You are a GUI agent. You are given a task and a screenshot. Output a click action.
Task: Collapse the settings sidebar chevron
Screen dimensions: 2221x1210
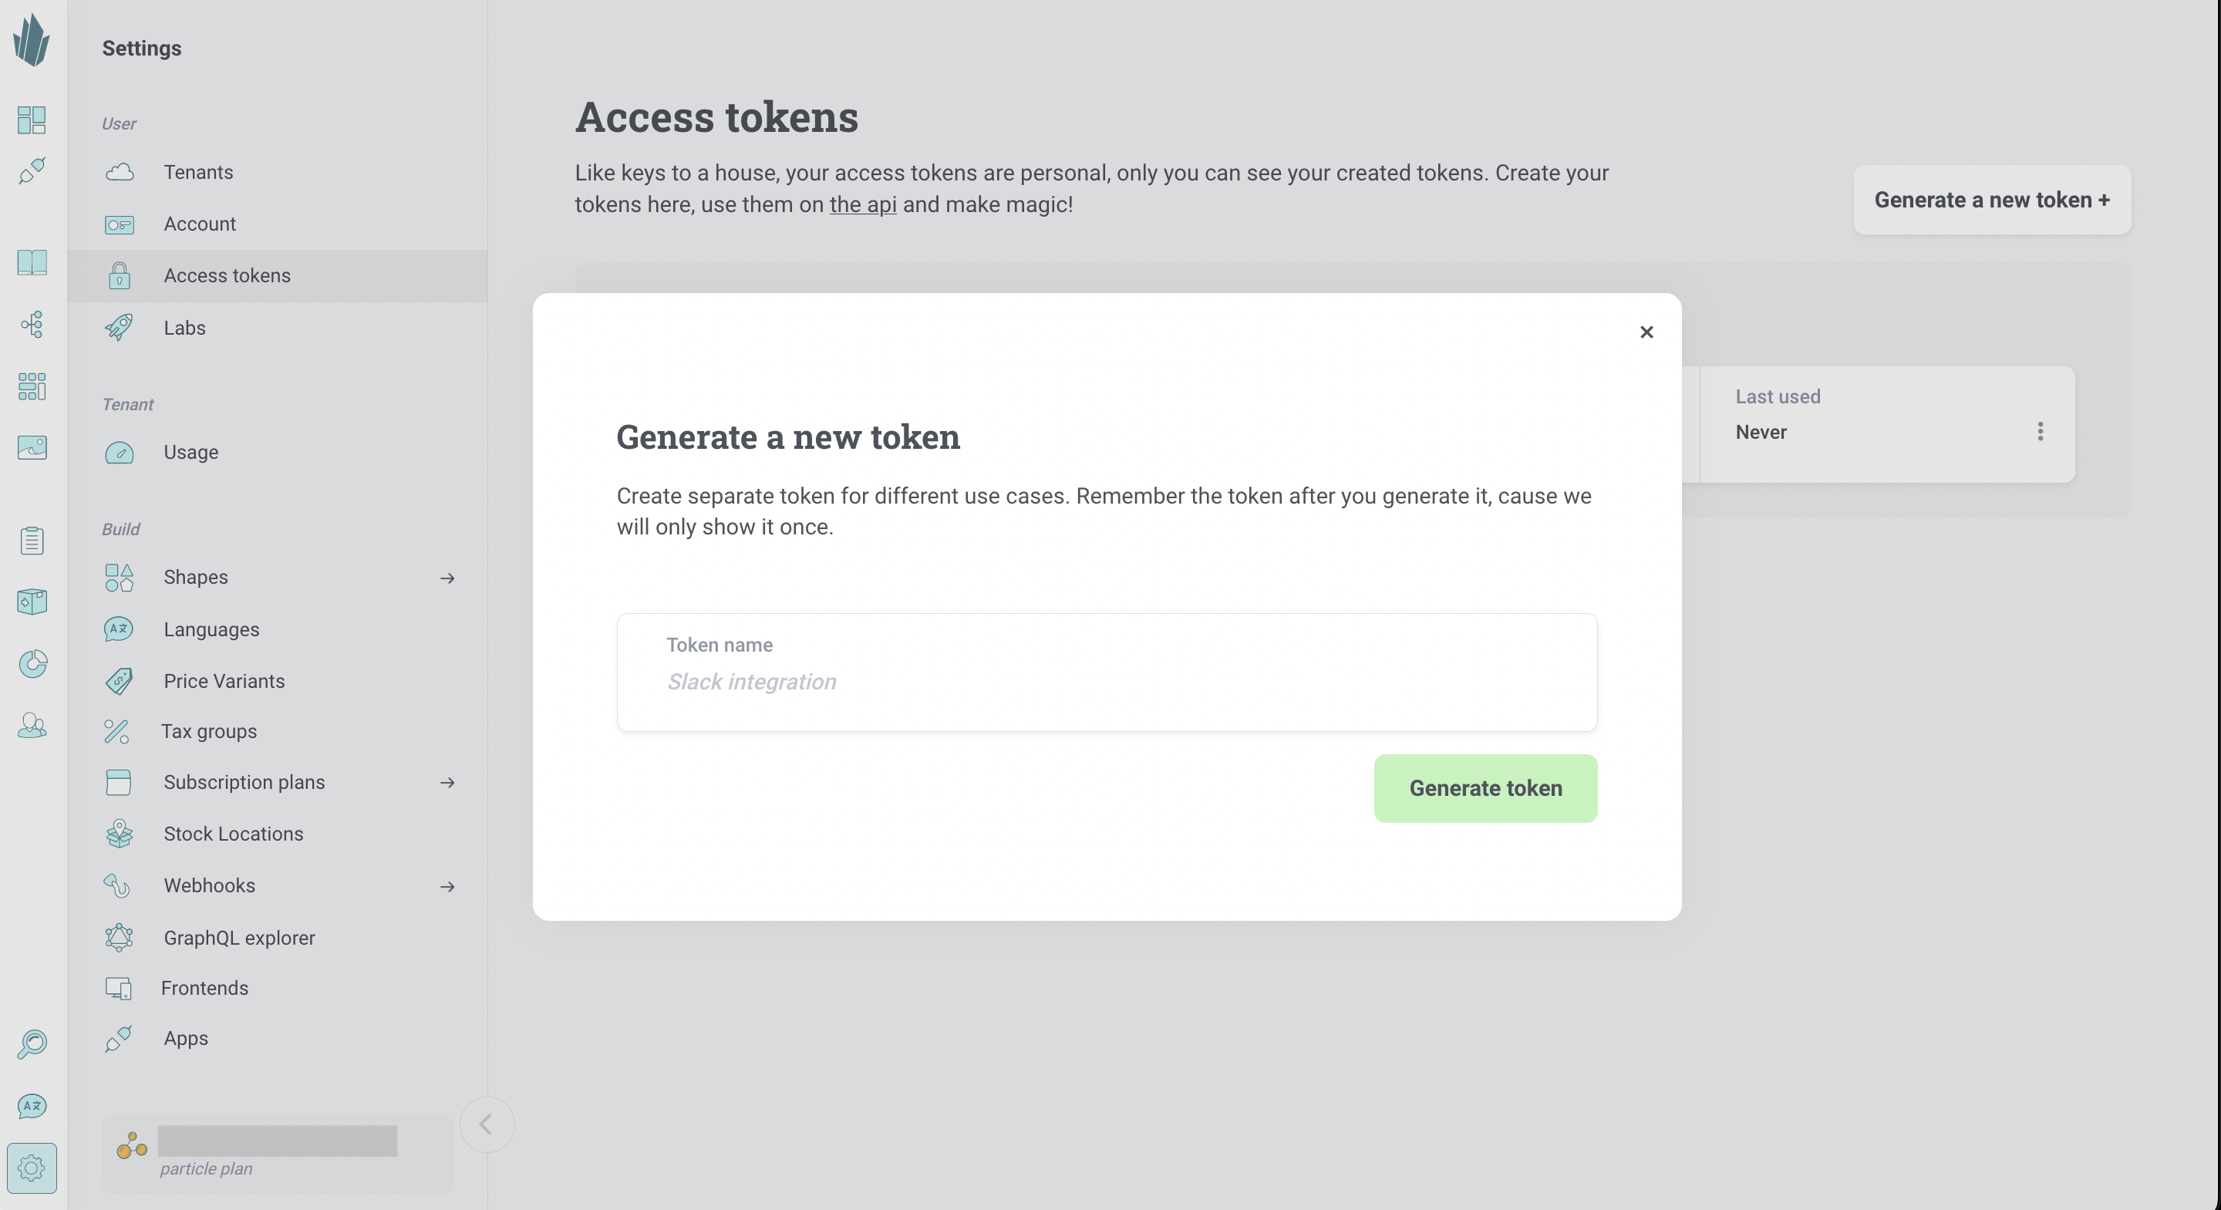coord(487,1124)
